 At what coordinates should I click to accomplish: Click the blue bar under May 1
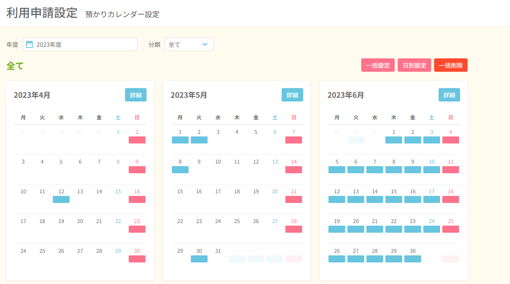(180, 140)
